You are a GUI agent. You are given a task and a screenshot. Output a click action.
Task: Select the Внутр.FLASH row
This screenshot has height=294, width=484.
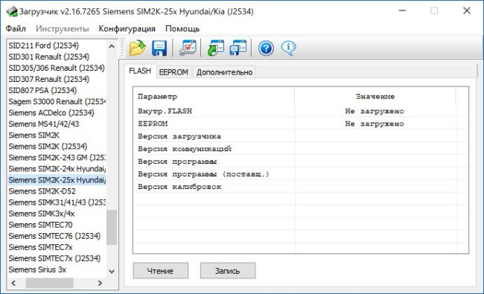point(301,111)
